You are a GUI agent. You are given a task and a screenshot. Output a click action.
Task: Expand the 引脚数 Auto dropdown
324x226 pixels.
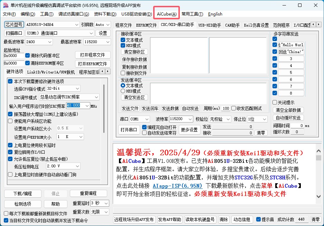tap(103, 24)
